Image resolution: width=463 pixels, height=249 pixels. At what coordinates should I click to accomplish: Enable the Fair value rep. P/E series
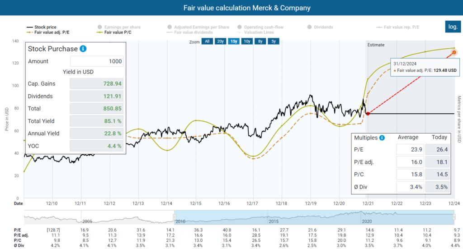click(x=397, y=27)
